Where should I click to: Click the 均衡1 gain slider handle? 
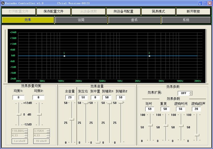coord(19,115)
